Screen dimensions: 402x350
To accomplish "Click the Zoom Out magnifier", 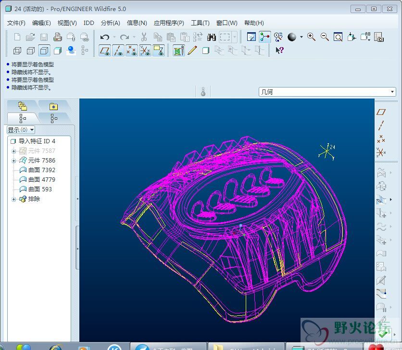I will pos(325,37).
